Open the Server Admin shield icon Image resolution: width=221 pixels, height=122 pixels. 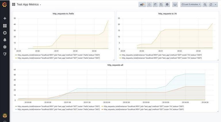pyautogui.click(x=5, y=54)
